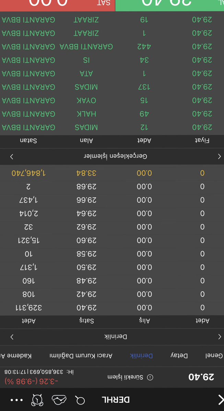224x411 pixels.
Task: Tap the Alan column header
Action: coord(87,140)
